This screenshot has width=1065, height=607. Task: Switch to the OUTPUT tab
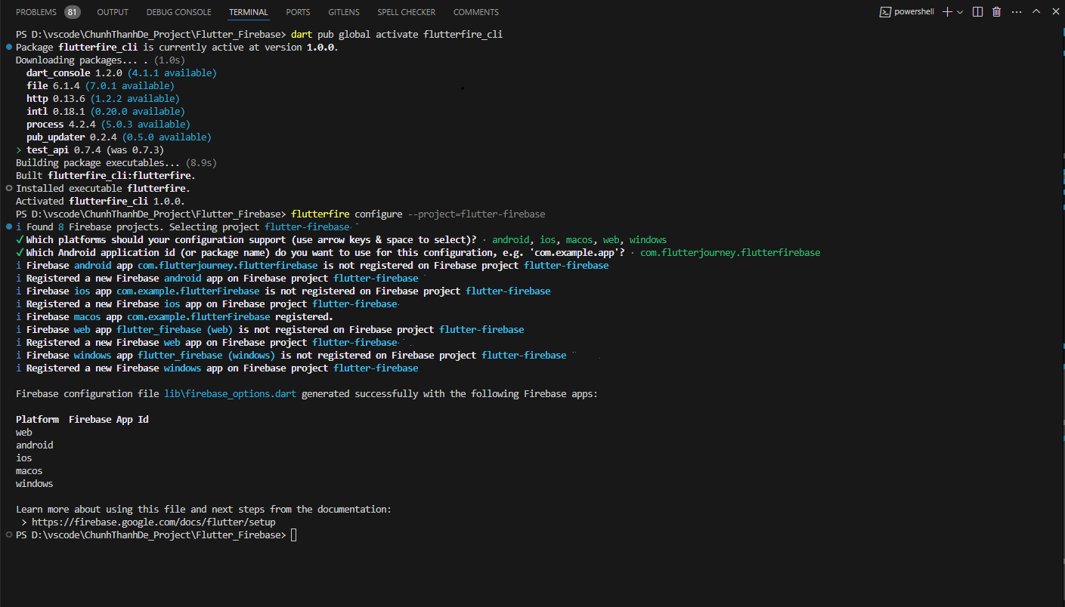pos(113,12)
